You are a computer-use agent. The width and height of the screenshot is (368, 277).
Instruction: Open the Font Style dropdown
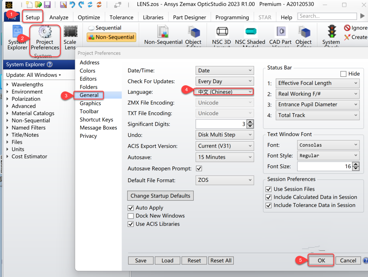click(x=328, y=156)
